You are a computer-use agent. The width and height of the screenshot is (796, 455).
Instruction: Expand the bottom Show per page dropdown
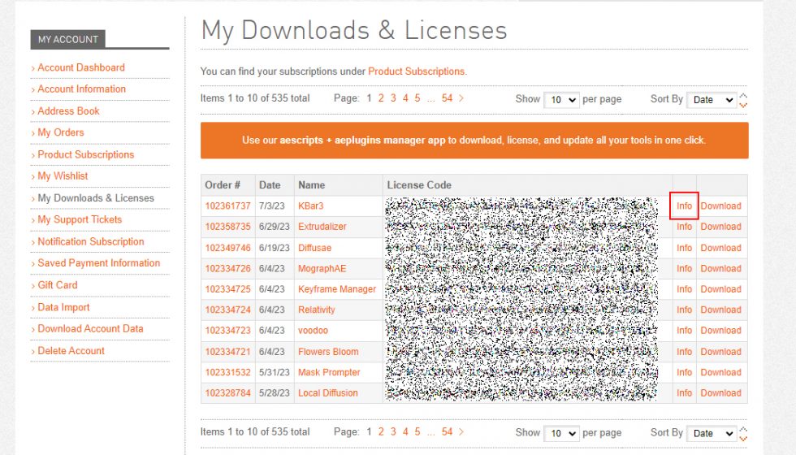pos(560,433)
